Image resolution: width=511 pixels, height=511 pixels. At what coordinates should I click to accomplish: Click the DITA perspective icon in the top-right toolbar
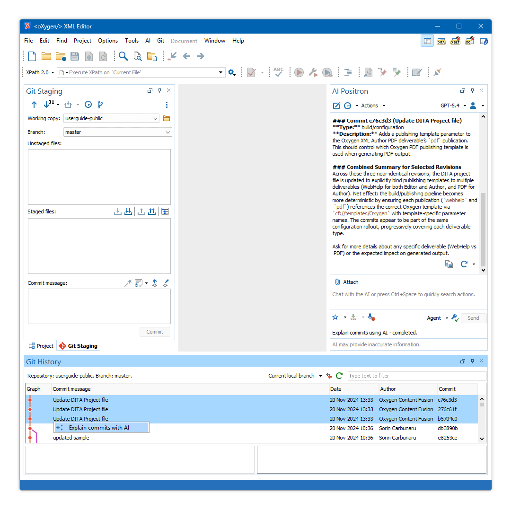441,41
